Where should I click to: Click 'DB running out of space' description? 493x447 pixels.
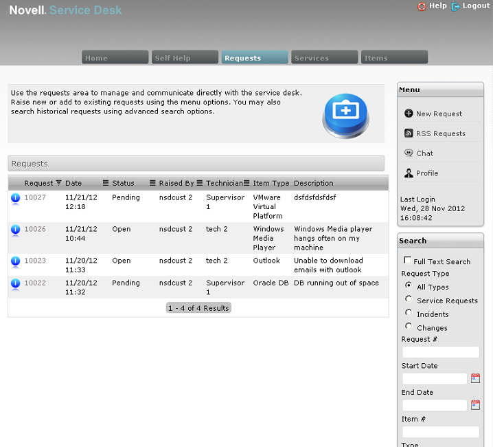click(x=336, y=283)
